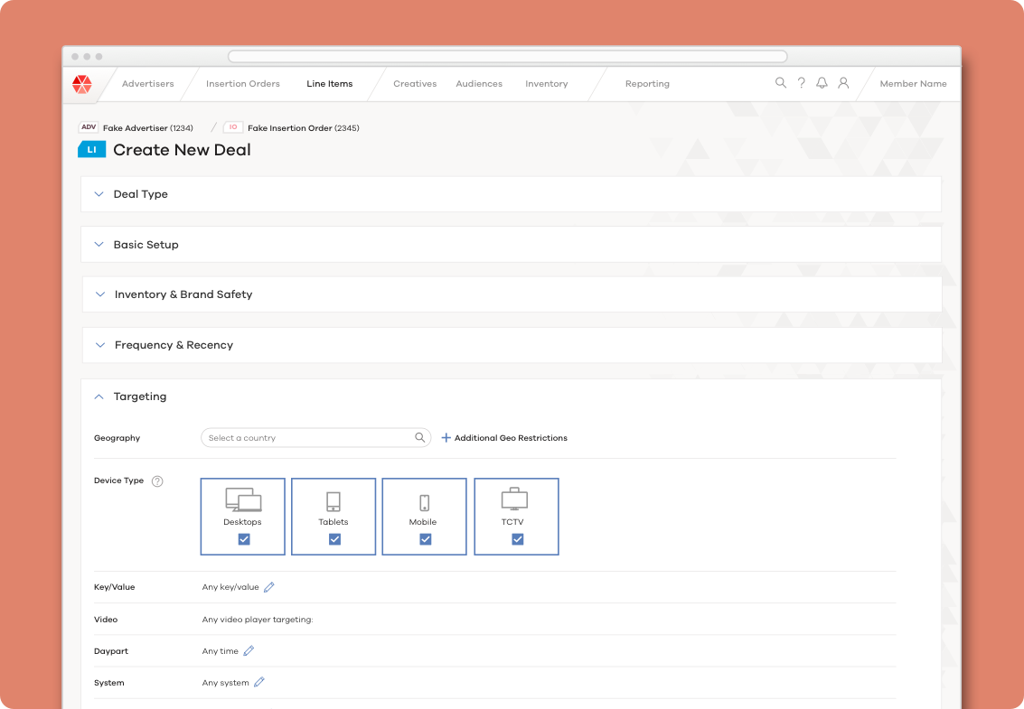Click the Device Type help tooltip icon
Viewport: 1024px width, 709px height.
pyautogui.click(x=157, y=481)
